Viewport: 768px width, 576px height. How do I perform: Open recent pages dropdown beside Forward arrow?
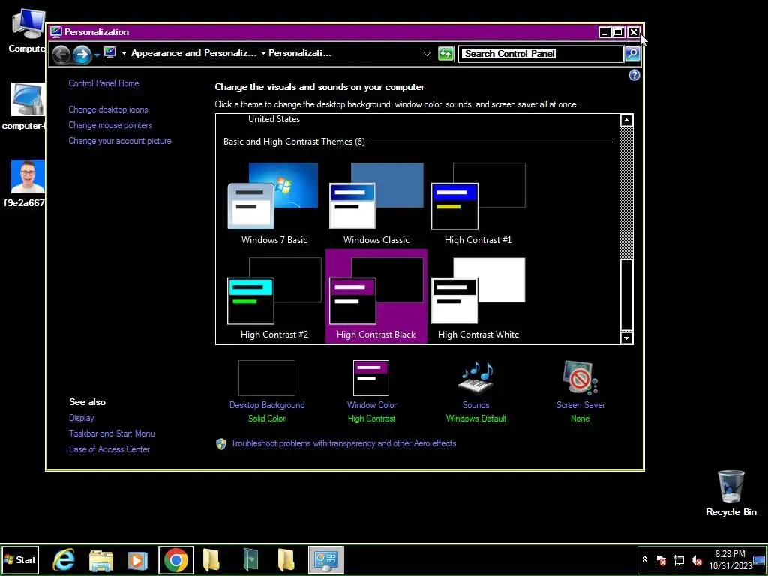pyautogui.click(x=97, y=55)
